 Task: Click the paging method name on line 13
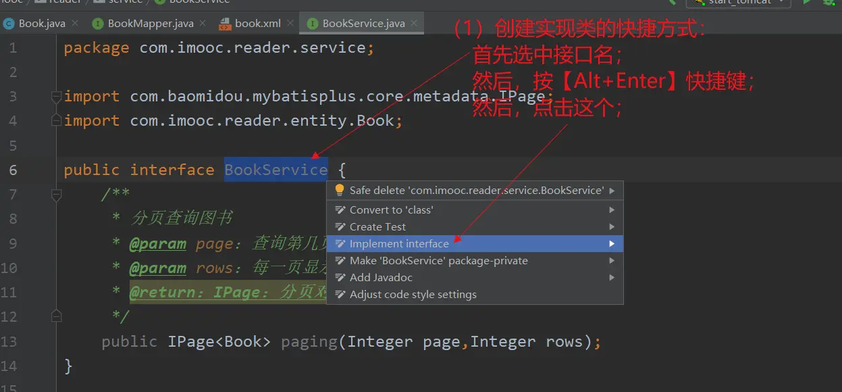pyautogui.click(x=309, y=341)
